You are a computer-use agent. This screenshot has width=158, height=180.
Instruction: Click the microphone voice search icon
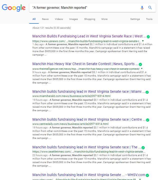click(142, 8)
